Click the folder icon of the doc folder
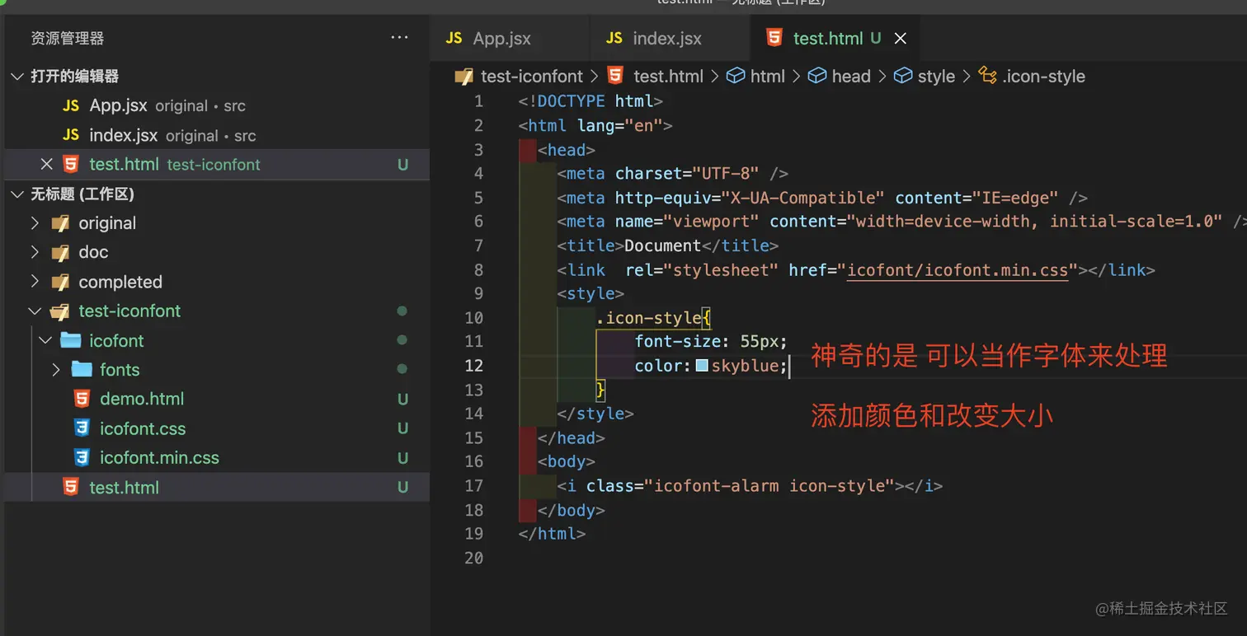The width and height of the screenshot is (1247, 636). 60,252
